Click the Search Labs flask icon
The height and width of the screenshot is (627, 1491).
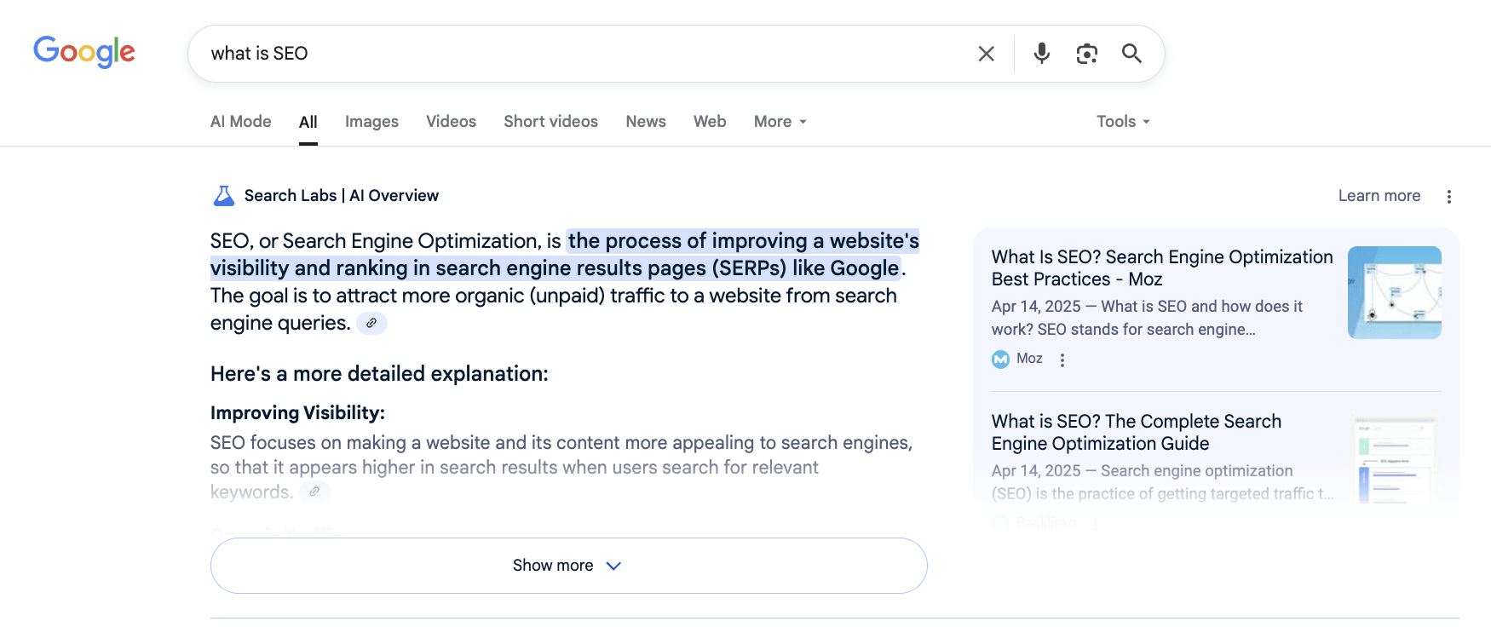click(x=223, y=196)
